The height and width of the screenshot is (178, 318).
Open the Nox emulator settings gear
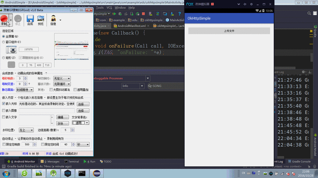251,4
